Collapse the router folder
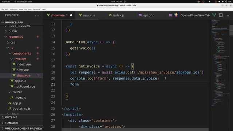 17,92
